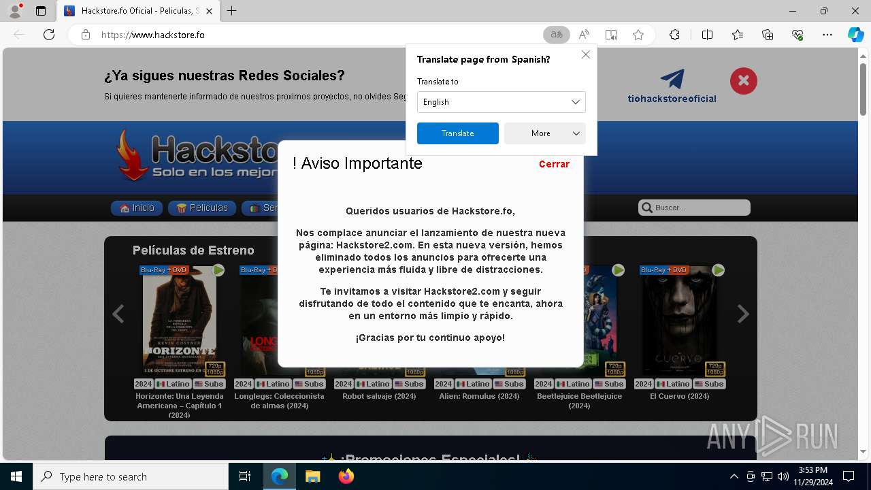Click the address bar URL
Image resolution: width=871 pixels, height=490 pixels.
(153, 35)
